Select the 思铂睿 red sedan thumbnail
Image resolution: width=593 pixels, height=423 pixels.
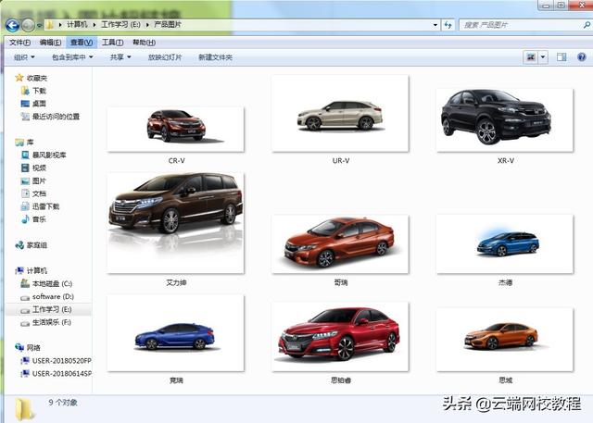tap(340, 337)
